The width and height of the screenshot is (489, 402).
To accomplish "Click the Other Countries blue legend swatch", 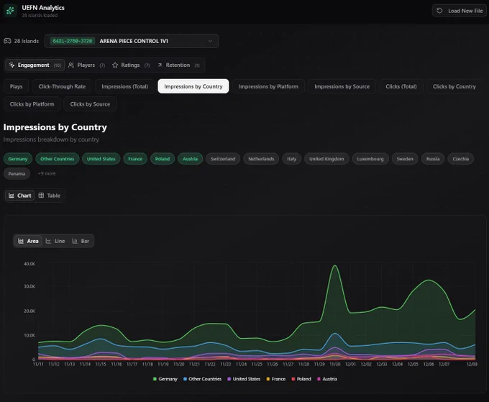I will (186, 379).
